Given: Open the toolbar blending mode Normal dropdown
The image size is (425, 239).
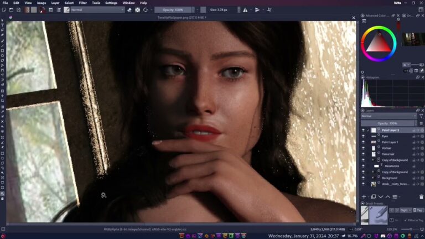Looking at the screenshot, I should [x=97, y=10].
